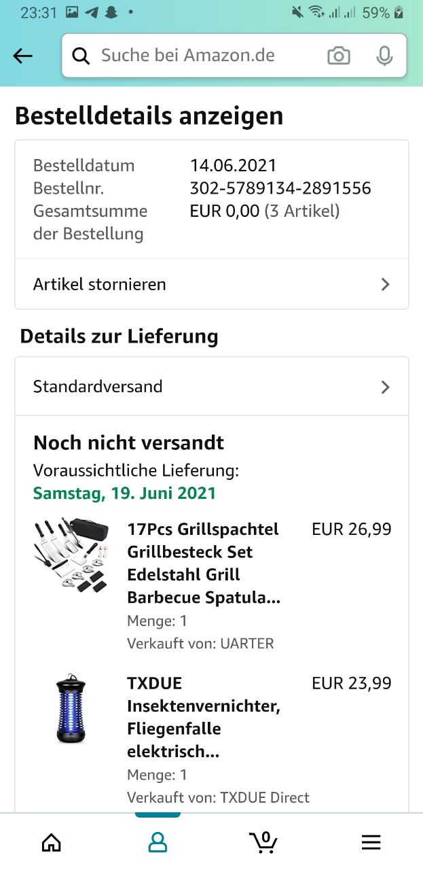Open Standardversand delivery row
Screen dimensions: 423x870
coord(212,387)
